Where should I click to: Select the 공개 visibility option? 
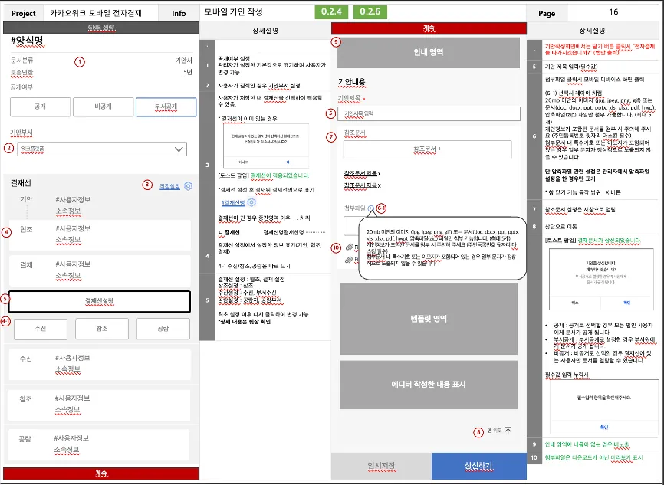(40, 107)
